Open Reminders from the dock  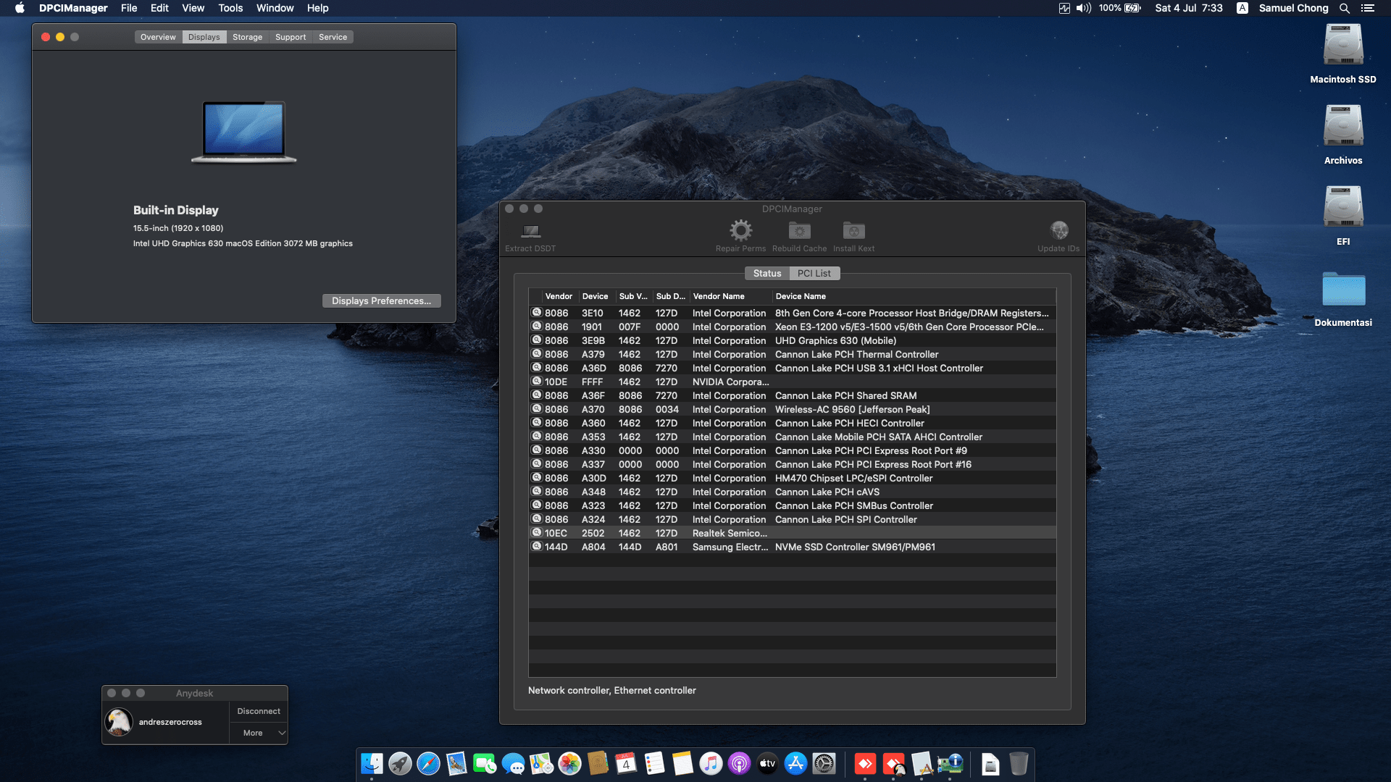coord(654,763)
